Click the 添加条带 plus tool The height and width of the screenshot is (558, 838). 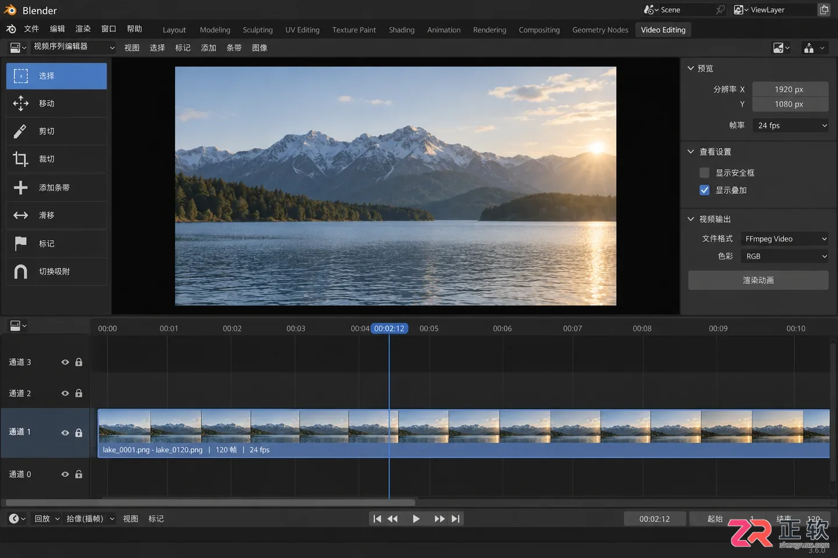pos(56,188)
